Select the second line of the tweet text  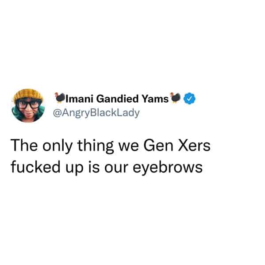click(x=107, y=168)
